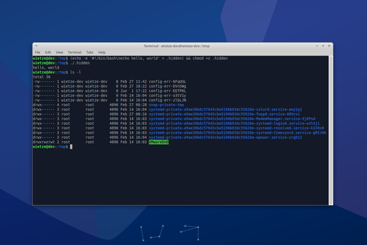Image resolution: width=367 pixels, height=245 pixels.
Task: Click the ModemManager.service directory entry
Action: 232,119
